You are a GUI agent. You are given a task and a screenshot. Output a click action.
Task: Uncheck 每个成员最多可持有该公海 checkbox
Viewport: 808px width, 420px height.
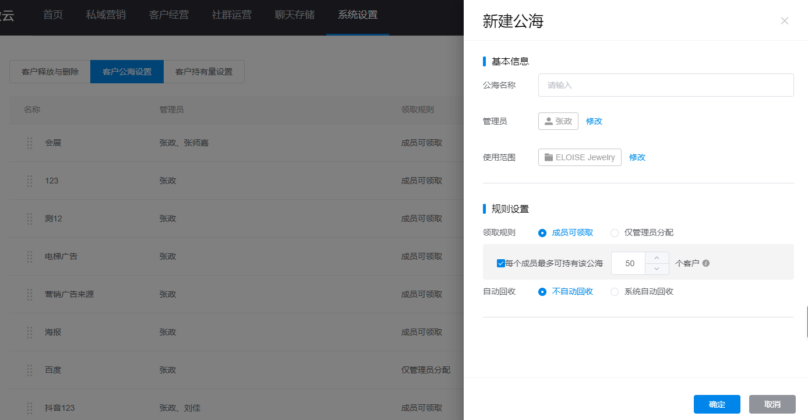tap(500, 263)
